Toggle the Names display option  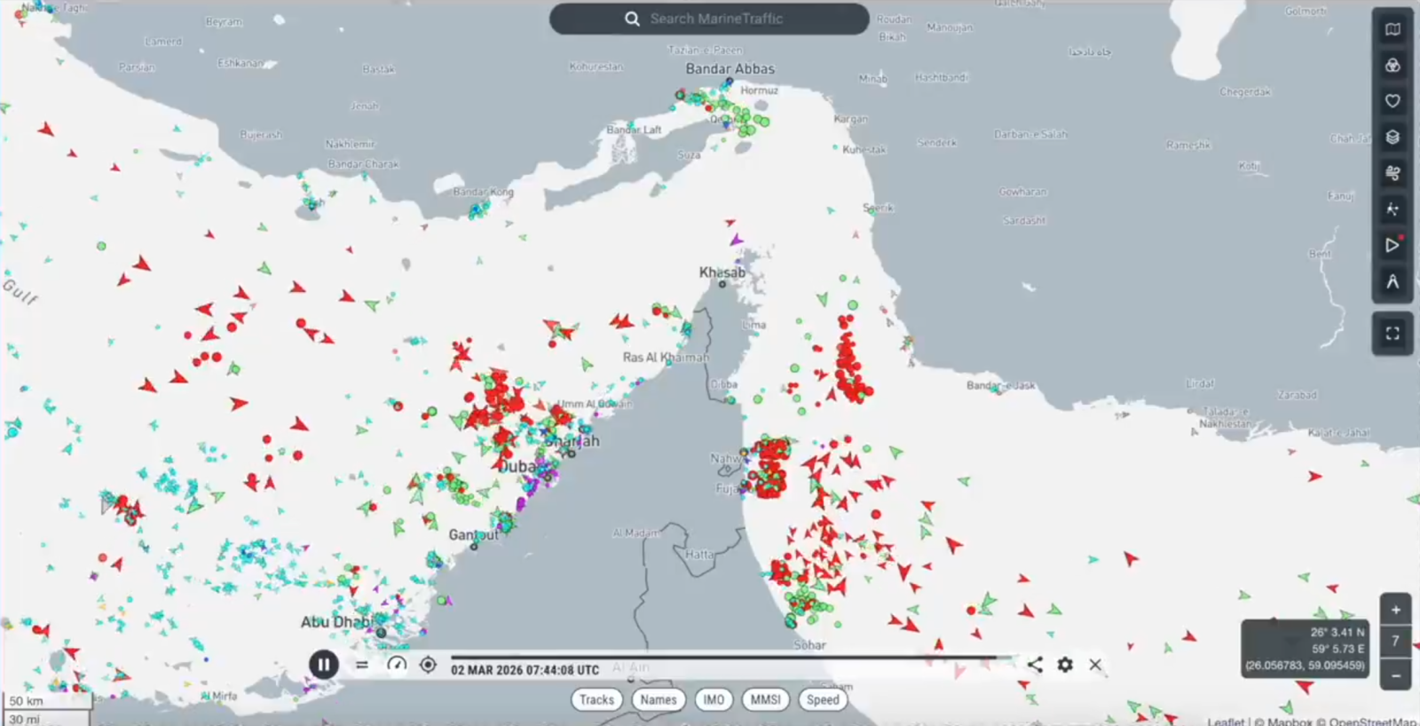(x=659, y=699)
